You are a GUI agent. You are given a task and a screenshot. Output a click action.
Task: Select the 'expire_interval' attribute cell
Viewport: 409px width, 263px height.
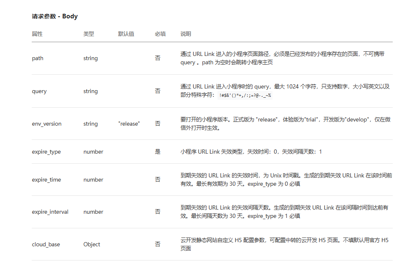pyautogui.click(x=50, y=212)
